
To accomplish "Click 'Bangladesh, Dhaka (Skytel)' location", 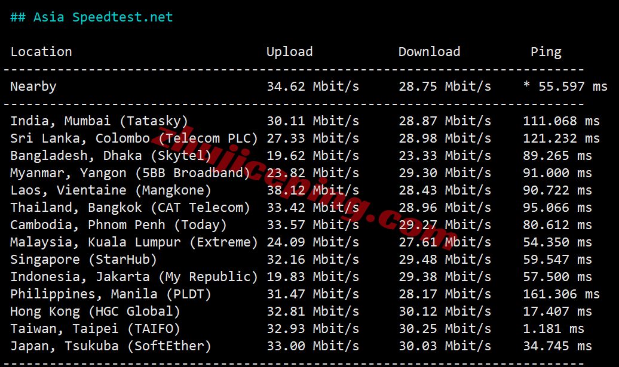I will [x=111, y=156].
